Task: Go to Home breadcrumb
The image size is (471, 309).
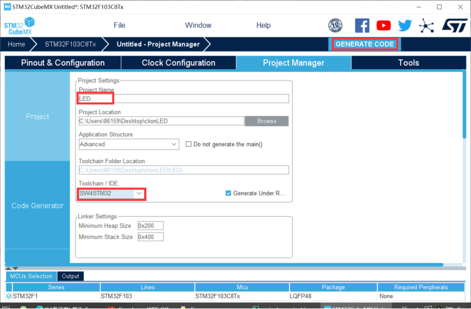Action: [16, 44]
